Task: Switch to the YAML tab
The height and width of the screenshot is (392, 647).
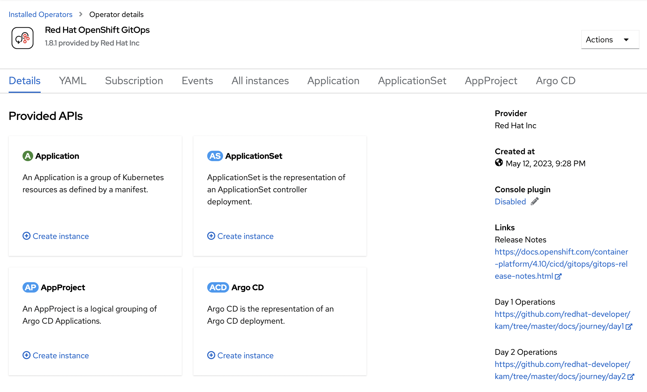Action: (73, 81)
